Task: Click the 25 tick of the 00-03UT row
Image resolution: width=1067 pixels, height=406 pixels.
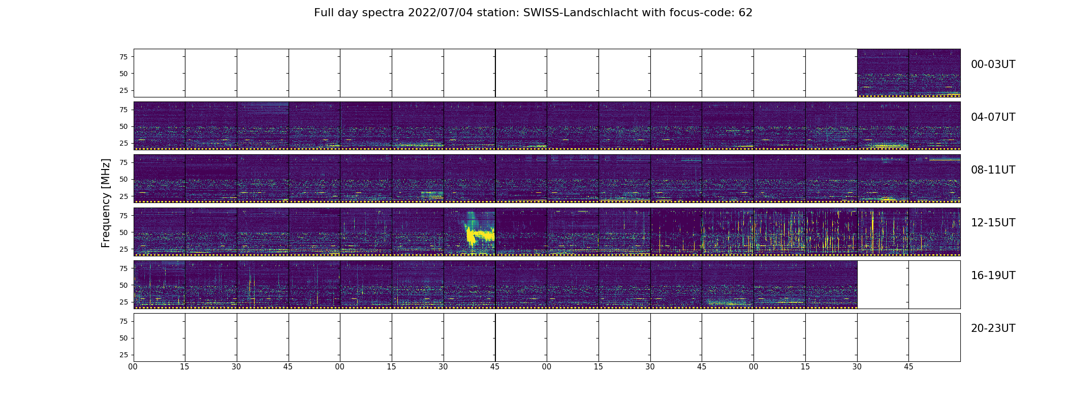Action: pos(123,90)
